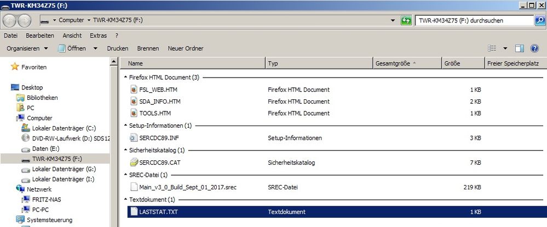Click the Drucken button
Screen dimensions: 547x227
(x=118, y=49)
